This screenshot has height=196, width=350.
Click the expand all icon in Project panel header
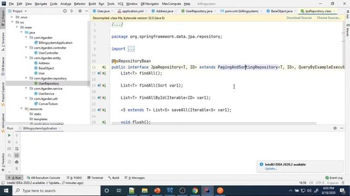tap(72, 11)
